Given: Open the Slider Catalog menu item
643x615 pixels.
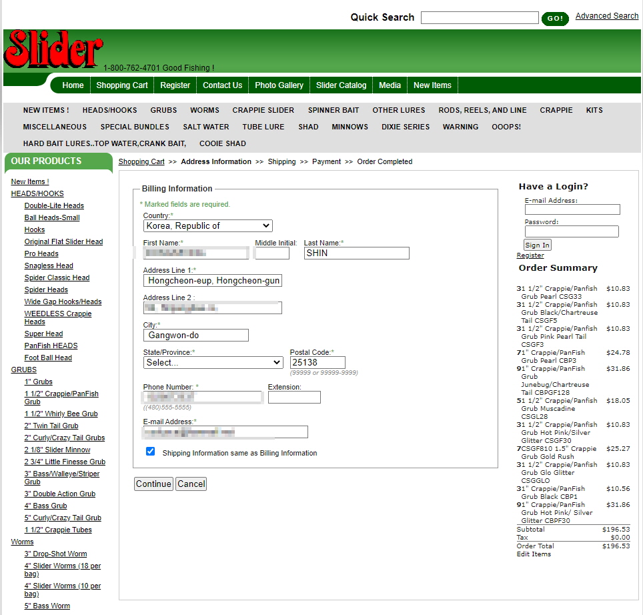Looking at the screenshot, I should coord(341,85).
